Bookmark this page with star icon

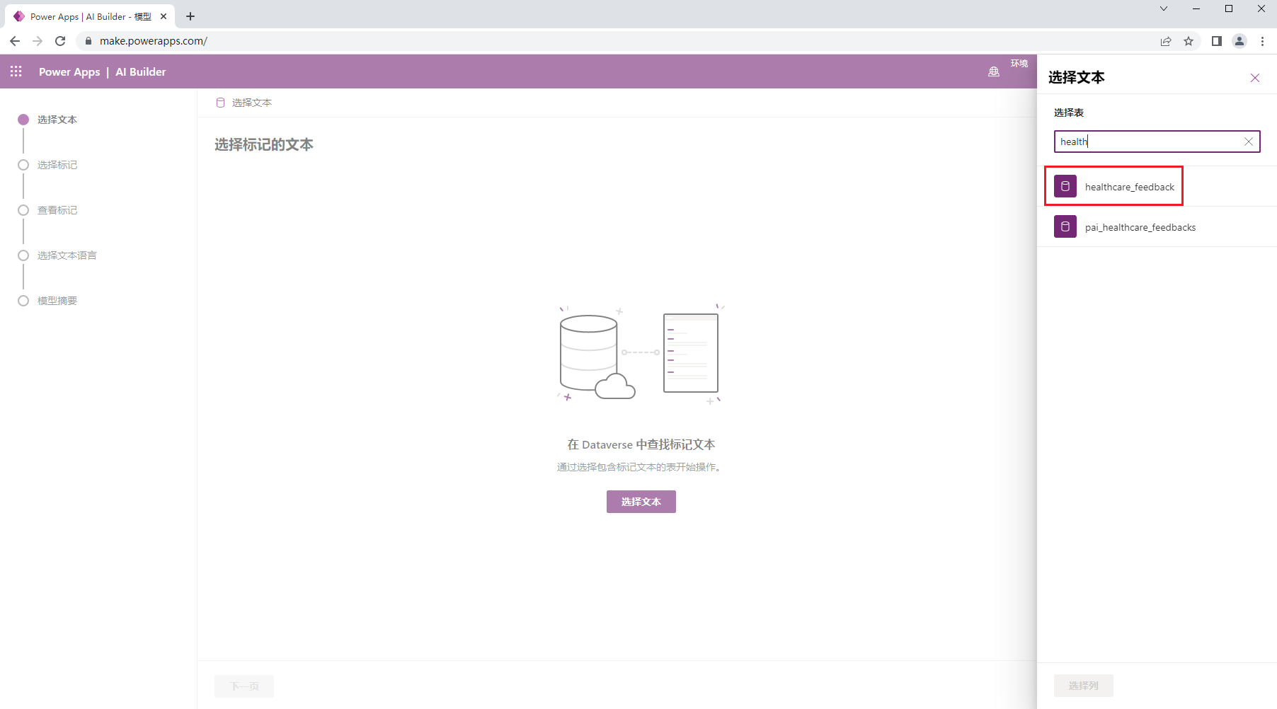(1189, 41)
